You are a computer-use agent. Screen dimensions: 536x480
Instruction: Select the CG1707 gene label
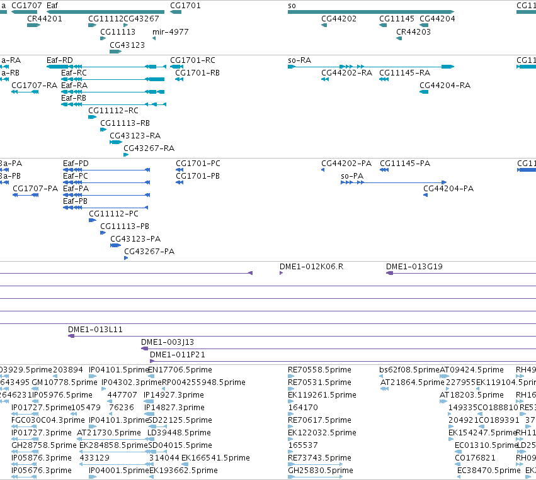(26, 6)
